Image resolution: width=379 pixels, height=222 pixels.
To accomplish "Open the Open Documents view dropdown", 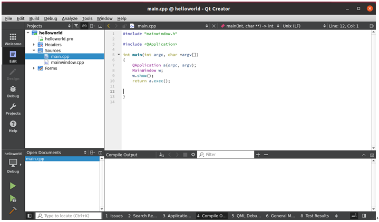I will pos(56,153).
